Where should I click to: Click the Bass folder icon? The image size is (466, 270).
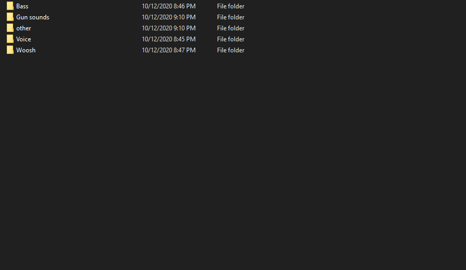[x=10, y=6]
